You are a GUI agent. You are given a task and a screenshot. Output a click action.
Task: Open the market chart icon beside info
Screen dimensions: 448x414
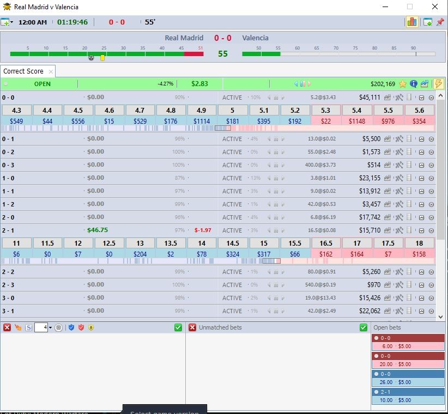click(x=424, y=84)
